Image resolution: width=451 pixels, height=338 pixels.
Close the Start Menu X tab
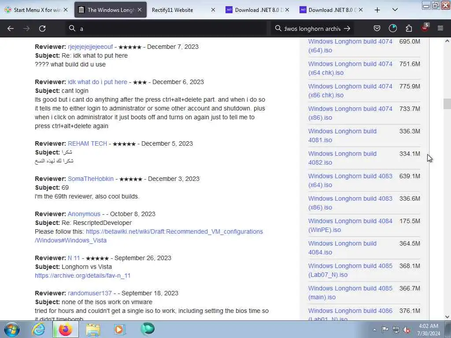pyautogui.click(x=66, y=10)
